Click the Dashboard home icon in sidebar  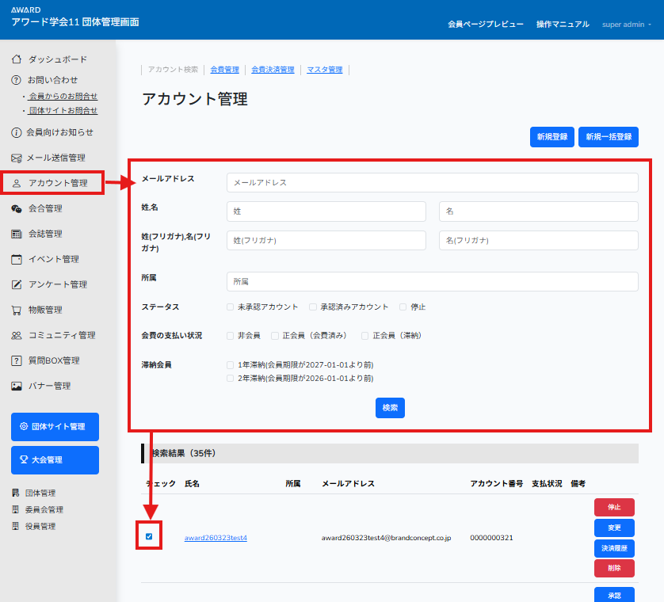tap(17, 59)
